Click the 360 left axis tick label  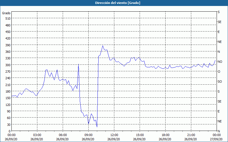tap(8, 52)
